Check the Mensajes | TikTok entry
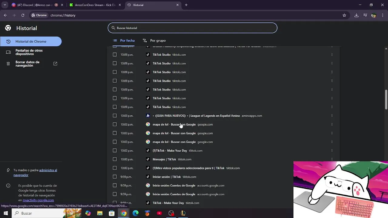This screenshot has height=218, width=388. 115,159
